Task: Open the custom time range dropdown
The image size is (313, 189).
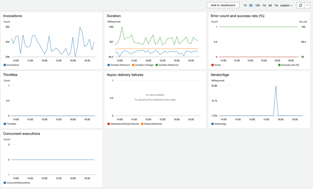Action: (x=285, y=5)
